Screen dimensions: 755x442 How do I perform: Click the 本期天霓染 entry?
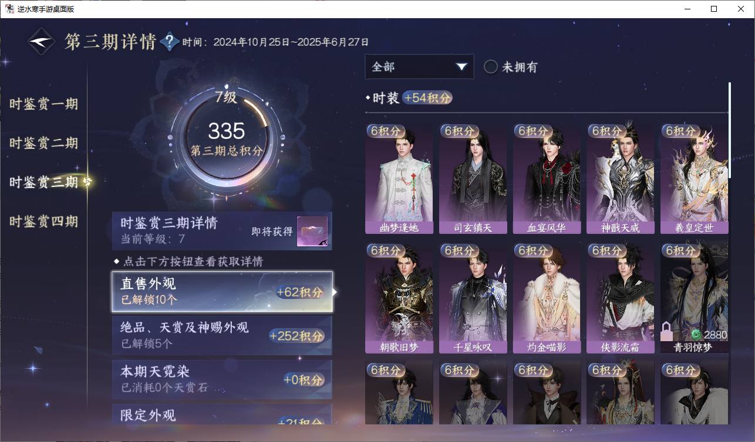pos(222,379)
